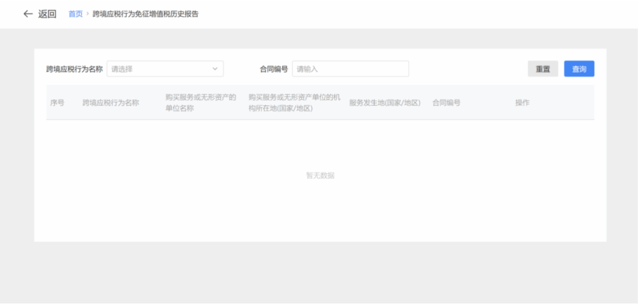Click the 跨境应税行为名称 filter label
This screenshot has width=639, height=304.
pos(75,69)
